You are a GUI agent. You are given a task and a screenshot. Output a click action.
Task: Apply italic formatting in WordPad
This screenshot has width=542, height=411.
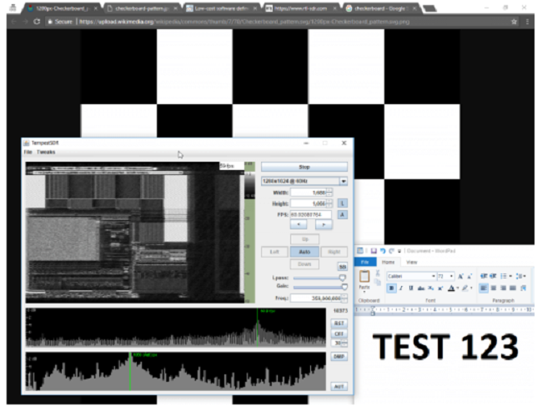[401, 288]
